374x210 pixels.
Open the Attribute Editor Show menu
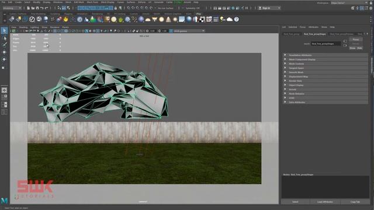click(324, 27)
